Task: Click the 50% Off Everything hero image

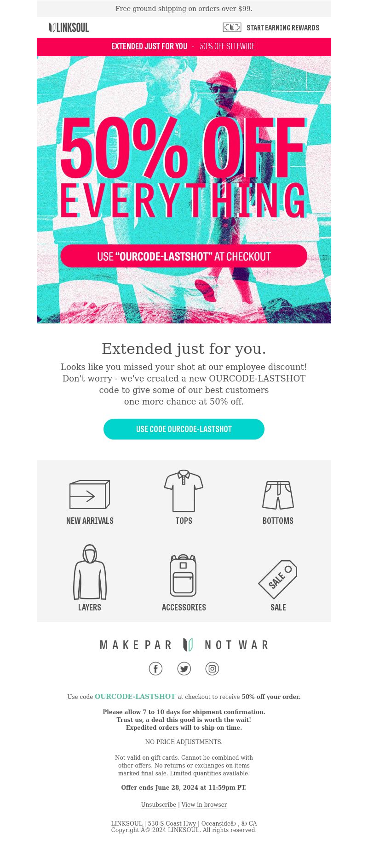Action: 184,190
